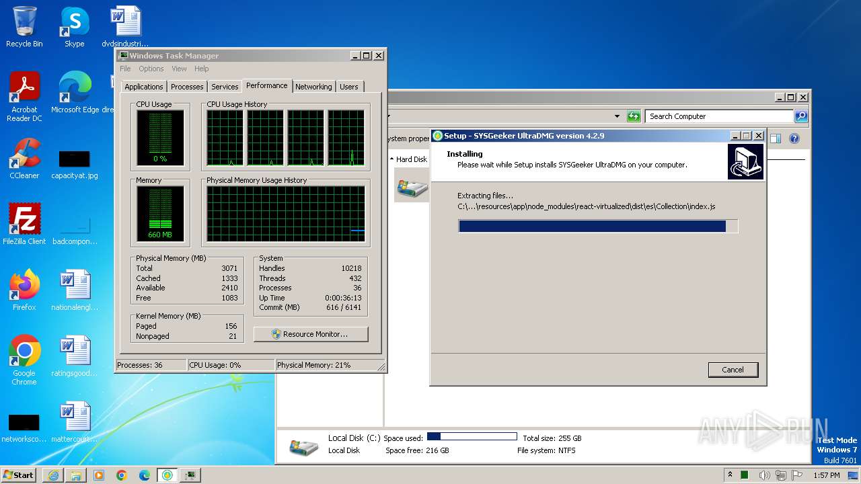Open Windows Media Player taskbar icon
The height and width of the screenshot is (484, 861).
(x=99, y=475)
